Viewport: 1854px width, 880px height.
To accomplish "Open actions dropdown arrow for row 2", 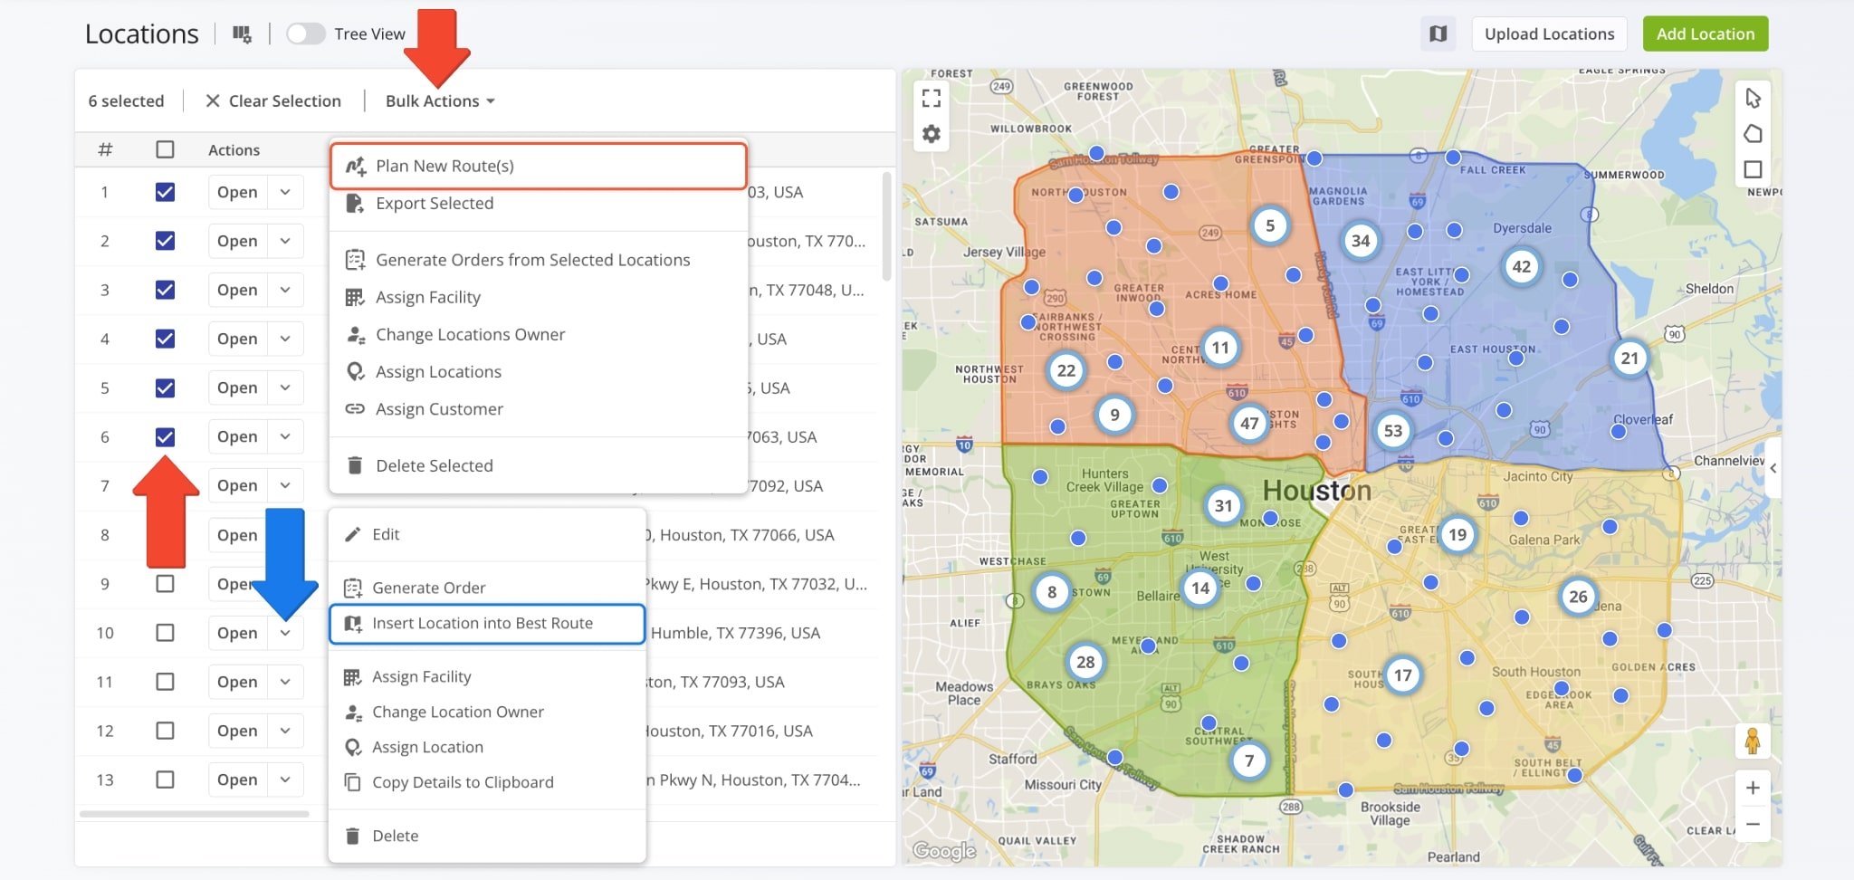I will pos(285,241).
